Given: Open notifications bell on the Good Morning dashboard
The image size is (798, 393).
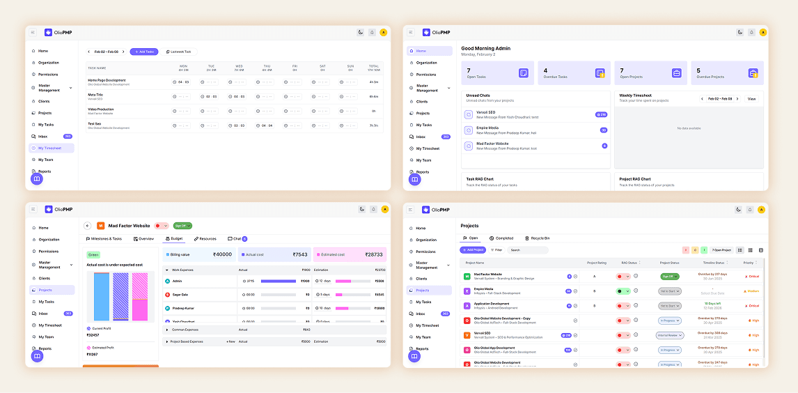Looking at the screenshot, I should coord(751,32).
